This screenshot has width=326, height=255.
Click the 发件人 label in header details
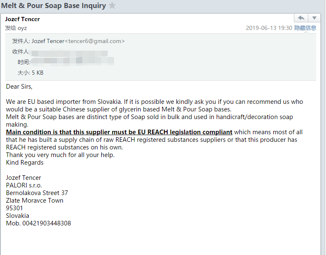pyautogui.click(x=21, y=41)
